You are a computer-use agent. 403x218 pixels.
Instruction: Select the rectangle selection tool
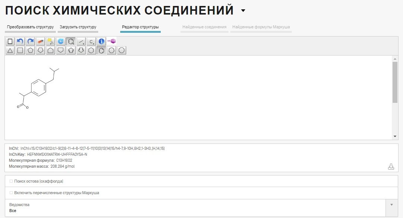click(x=51, y=41)
